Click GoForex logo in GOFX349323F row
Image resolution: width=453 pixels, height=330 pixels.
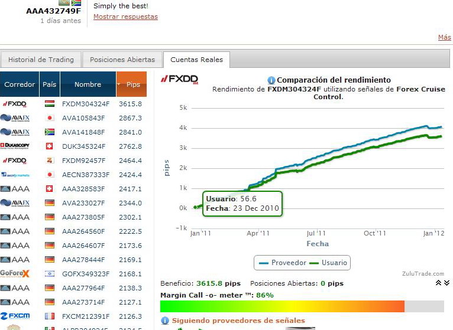point(15,273)
